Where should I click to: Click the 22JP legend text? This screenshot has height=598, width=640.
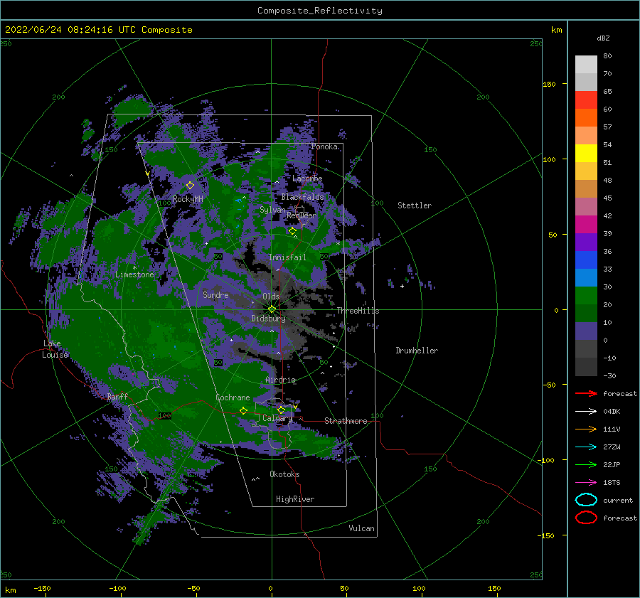pyautogui.click(x=612, y=464)
